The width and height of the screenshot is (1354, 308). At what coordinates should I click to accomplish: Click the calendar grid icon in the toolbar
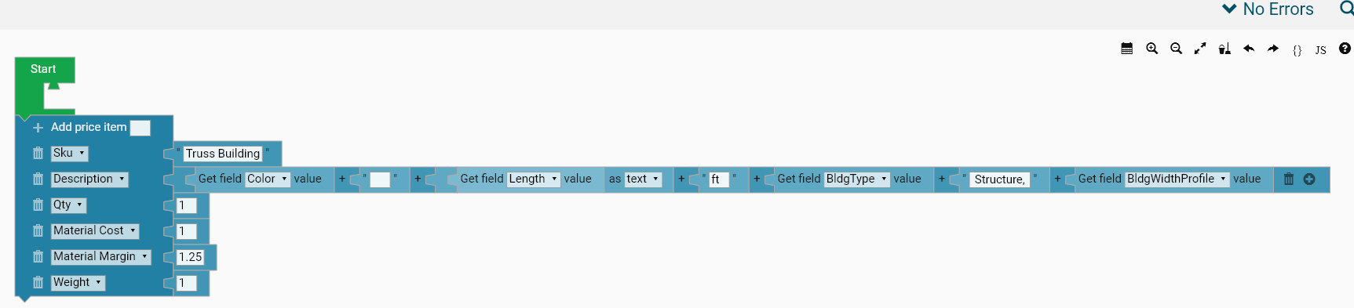1127,49
